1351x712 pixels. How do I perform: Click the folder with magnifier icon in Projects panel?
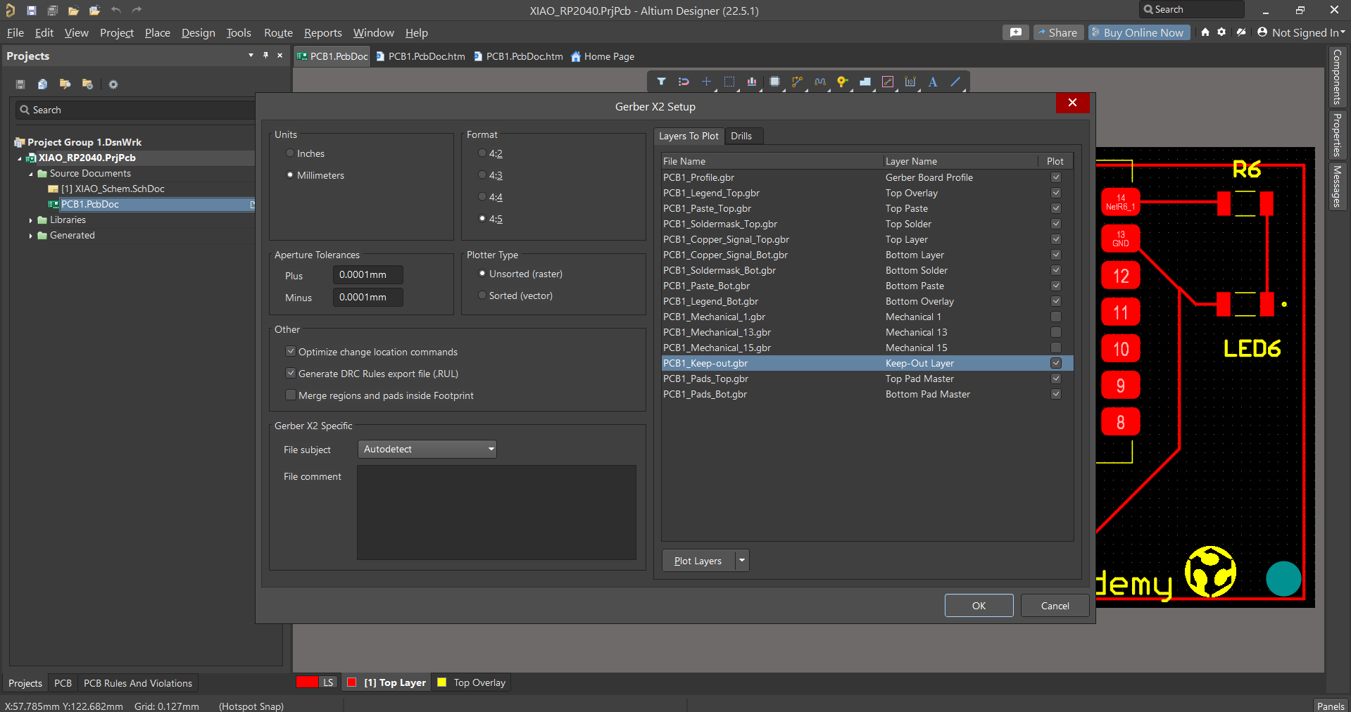pyautogui.click(x=65, y=84)
